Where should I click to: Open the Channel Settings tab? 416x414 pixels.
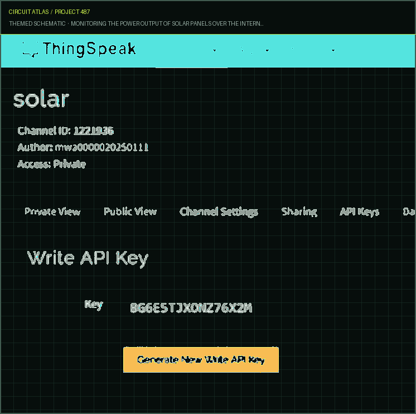[219, 212]
